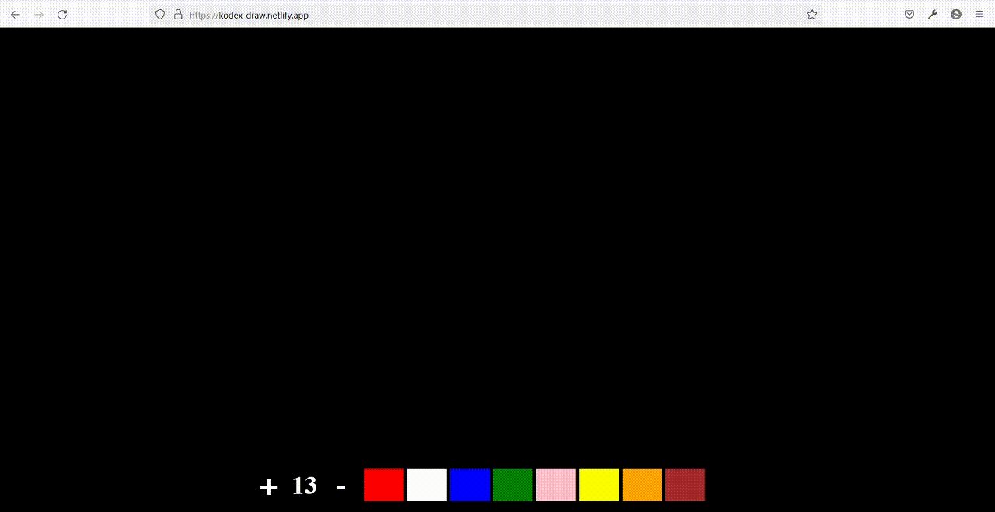Choose the orange color swatch
Viewport: 995px width, 512px height.
point(642,485)
